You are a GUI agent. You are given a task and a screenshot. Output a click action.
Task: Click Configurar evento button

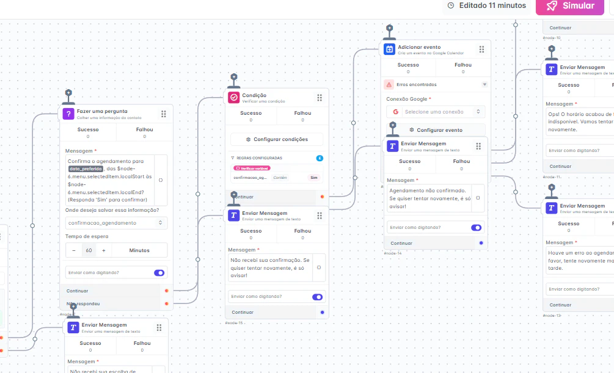(x=436, y=130)
